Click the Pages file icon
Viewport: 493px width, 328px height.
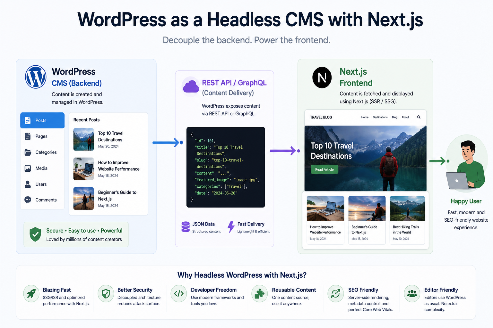coord(28,136)
